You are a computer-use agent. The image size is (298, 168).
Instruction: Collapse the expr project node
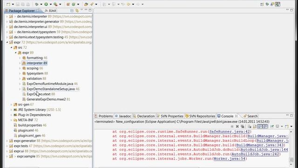click(7, 42)
